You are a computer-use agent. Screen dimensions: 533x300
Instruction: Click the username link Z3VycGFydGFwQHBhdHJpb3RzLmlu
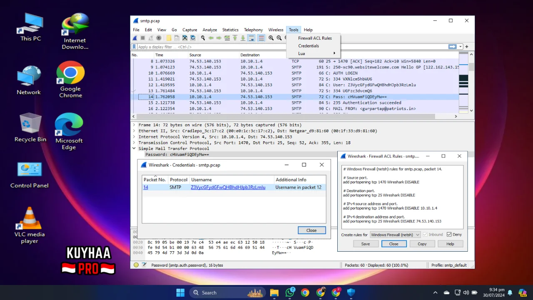228,187
